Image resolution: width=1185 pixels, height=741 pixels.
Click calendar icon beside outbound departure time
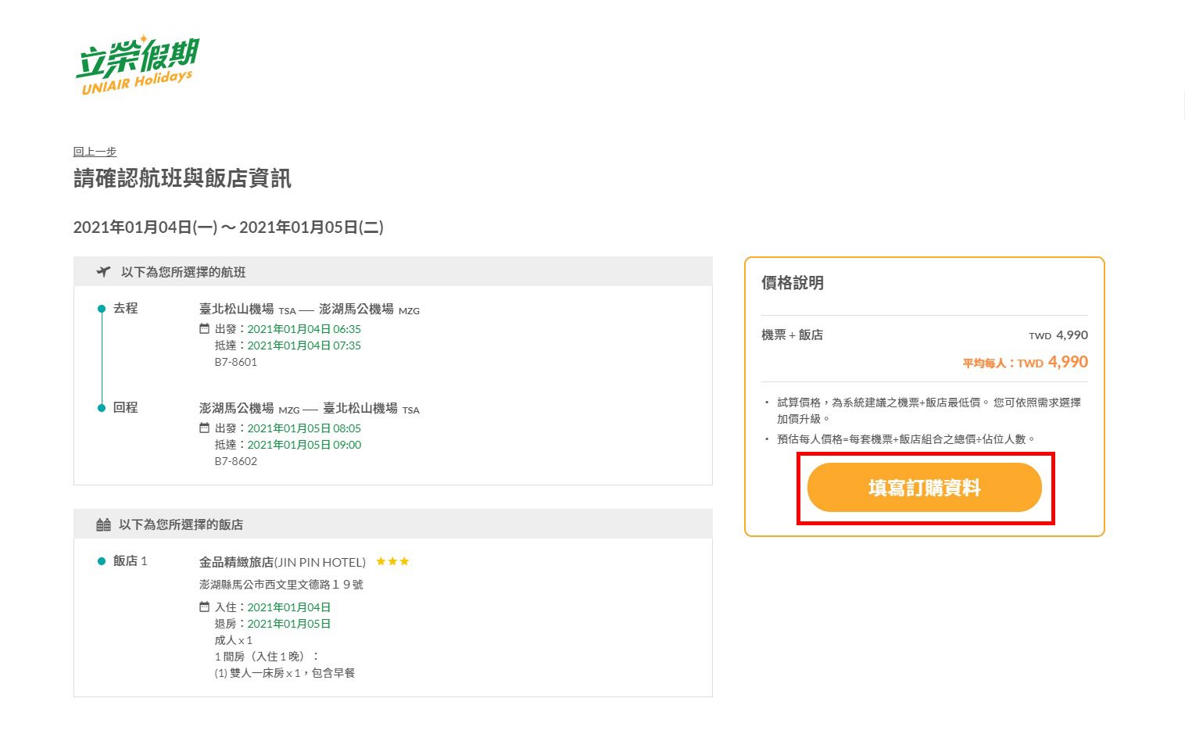pos(205,329)
